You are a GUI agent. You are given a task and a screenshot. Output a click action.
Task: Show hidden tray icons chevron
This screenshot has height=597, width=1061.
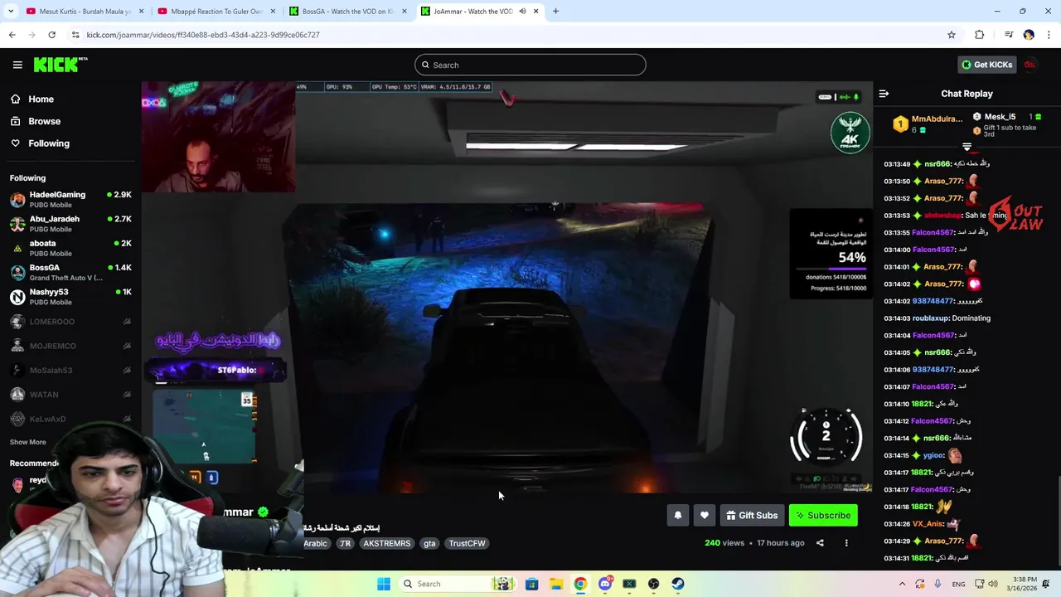tap(903, 584)
